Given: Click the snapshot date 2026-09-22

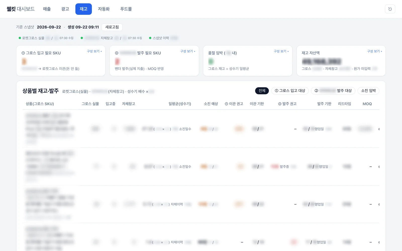Looking at the screenshot, I should point(49,27).
